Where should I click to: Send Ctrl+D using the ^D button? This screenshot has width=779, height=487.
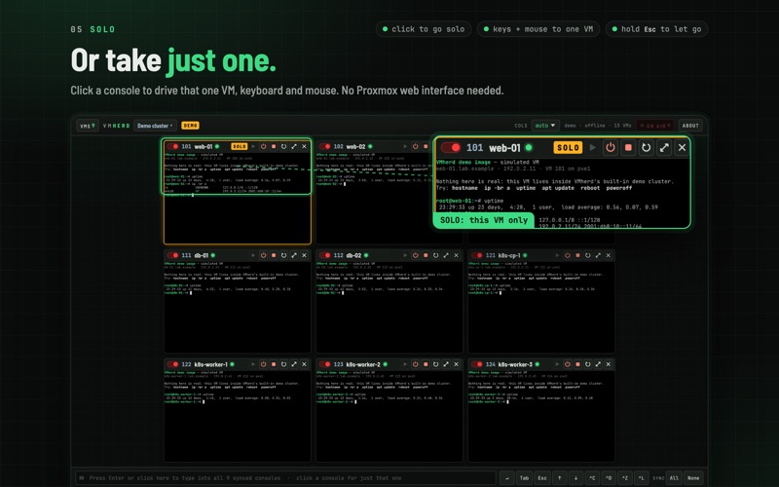[609, 478]
